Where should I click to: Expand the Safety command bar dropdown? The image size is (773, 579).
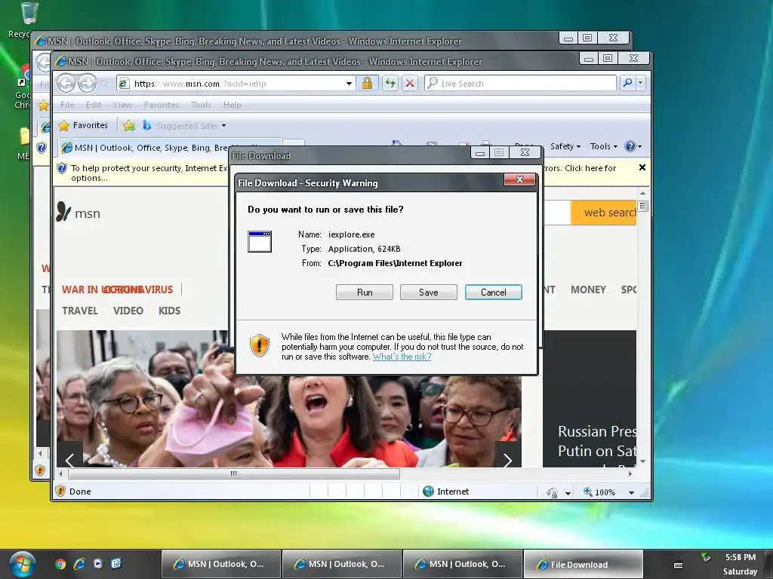pyautogui.click(x=565, y=146)
